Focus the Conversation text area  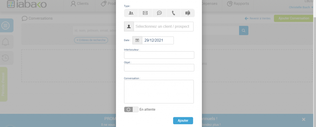[159, 91]
